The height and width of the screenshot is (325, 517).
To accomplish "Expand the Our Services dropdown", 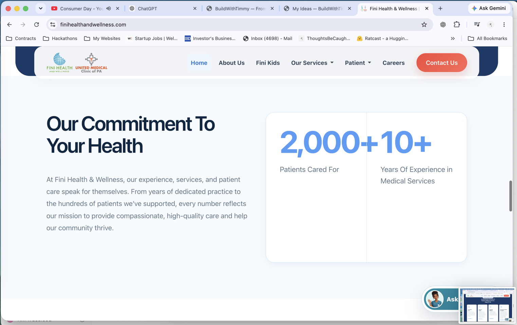I will (x=312, y=63).
